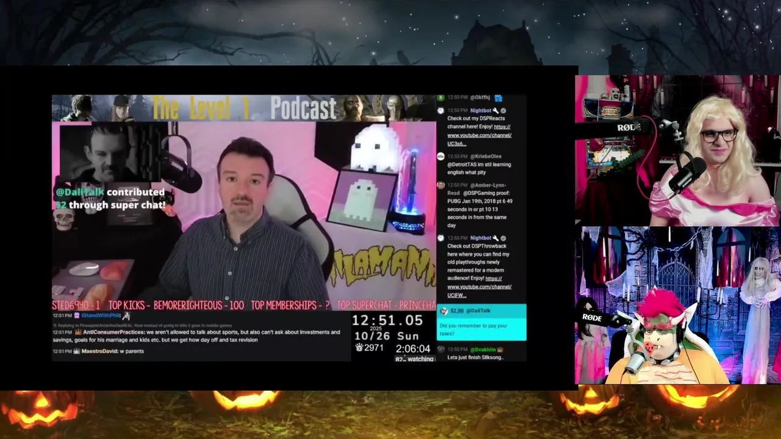Click the @Okffhj username in chat
This screenshot has height=439, width=781.
(x=480, y=98)
